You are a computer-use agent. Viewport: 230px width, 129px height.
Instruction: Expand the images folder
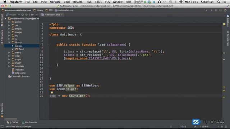(9, 32)
